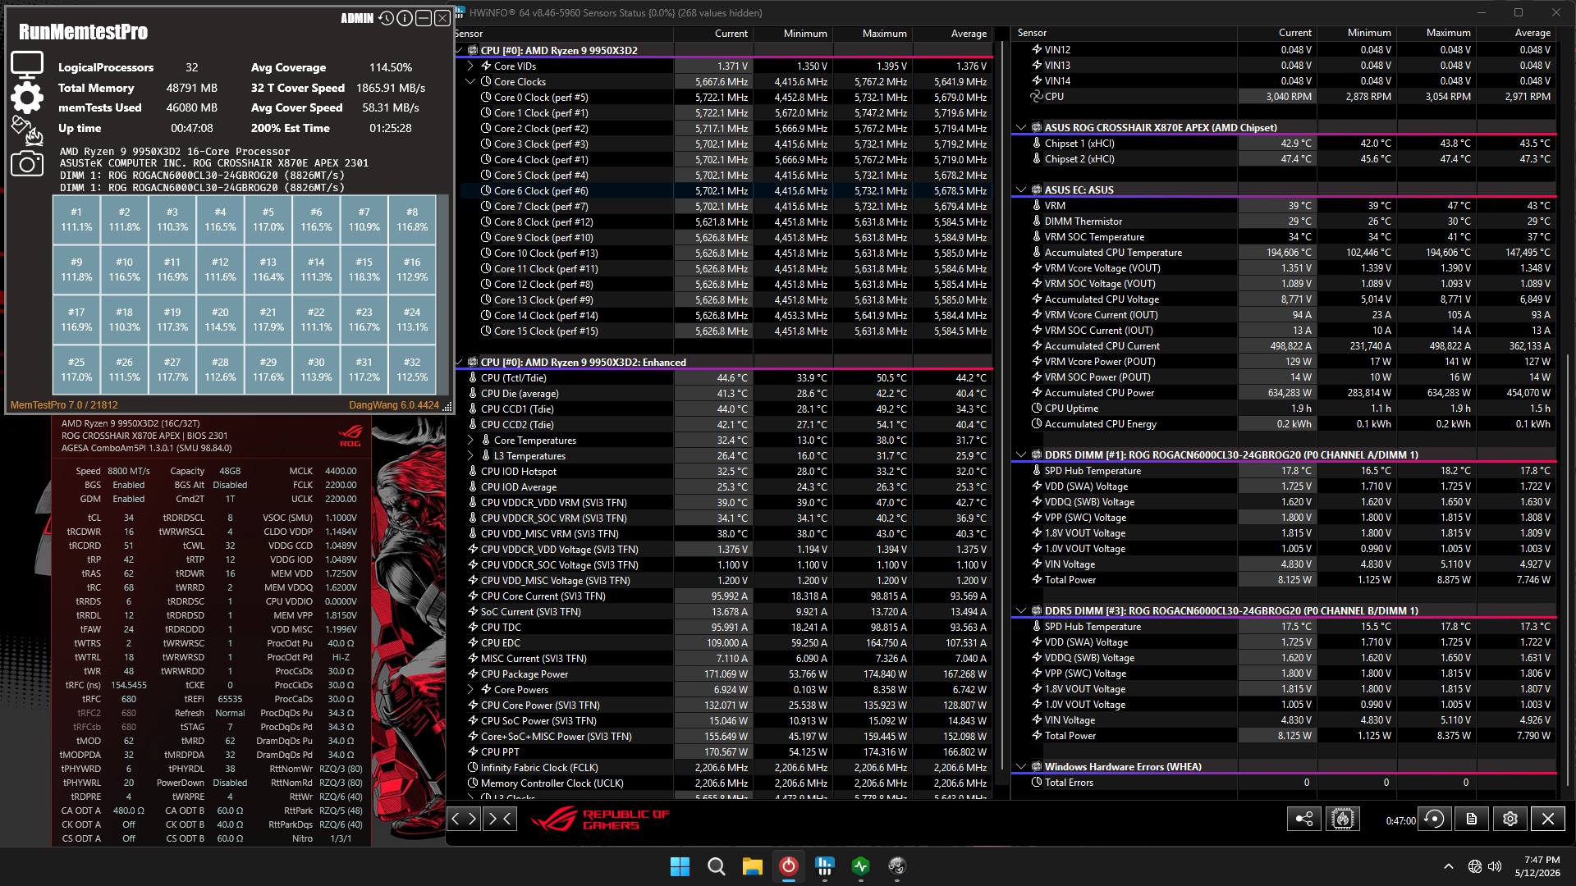Click the shrink columns arrows button in HWiNFO

click(501, 818)
